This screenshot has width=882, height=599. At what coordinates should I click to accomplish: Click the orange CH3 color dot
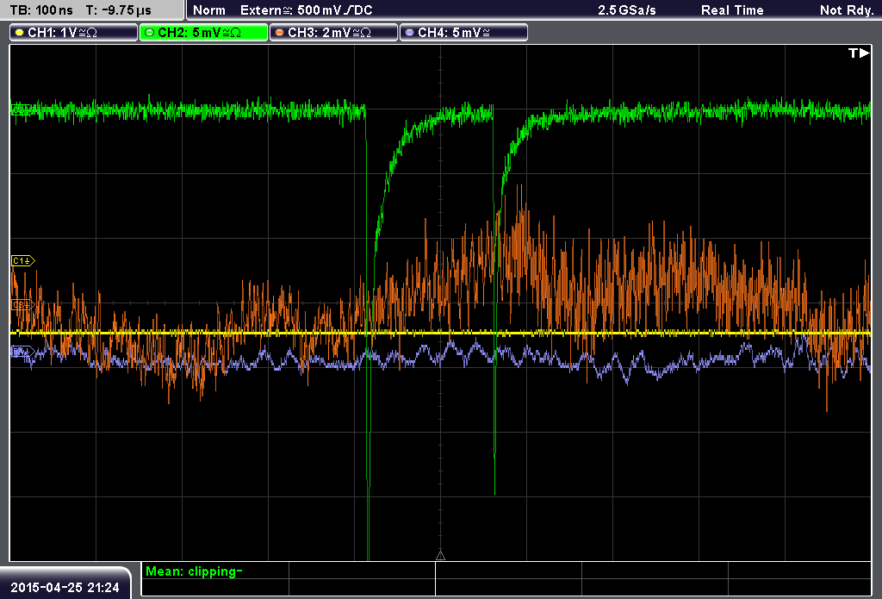pos(280,33)
